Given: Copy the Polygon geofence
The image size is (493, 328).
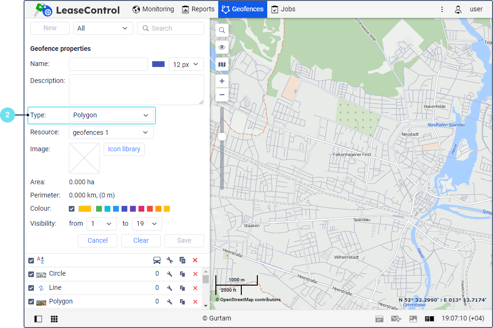Looking at the screenshot, I should click(x=182, y=302).
